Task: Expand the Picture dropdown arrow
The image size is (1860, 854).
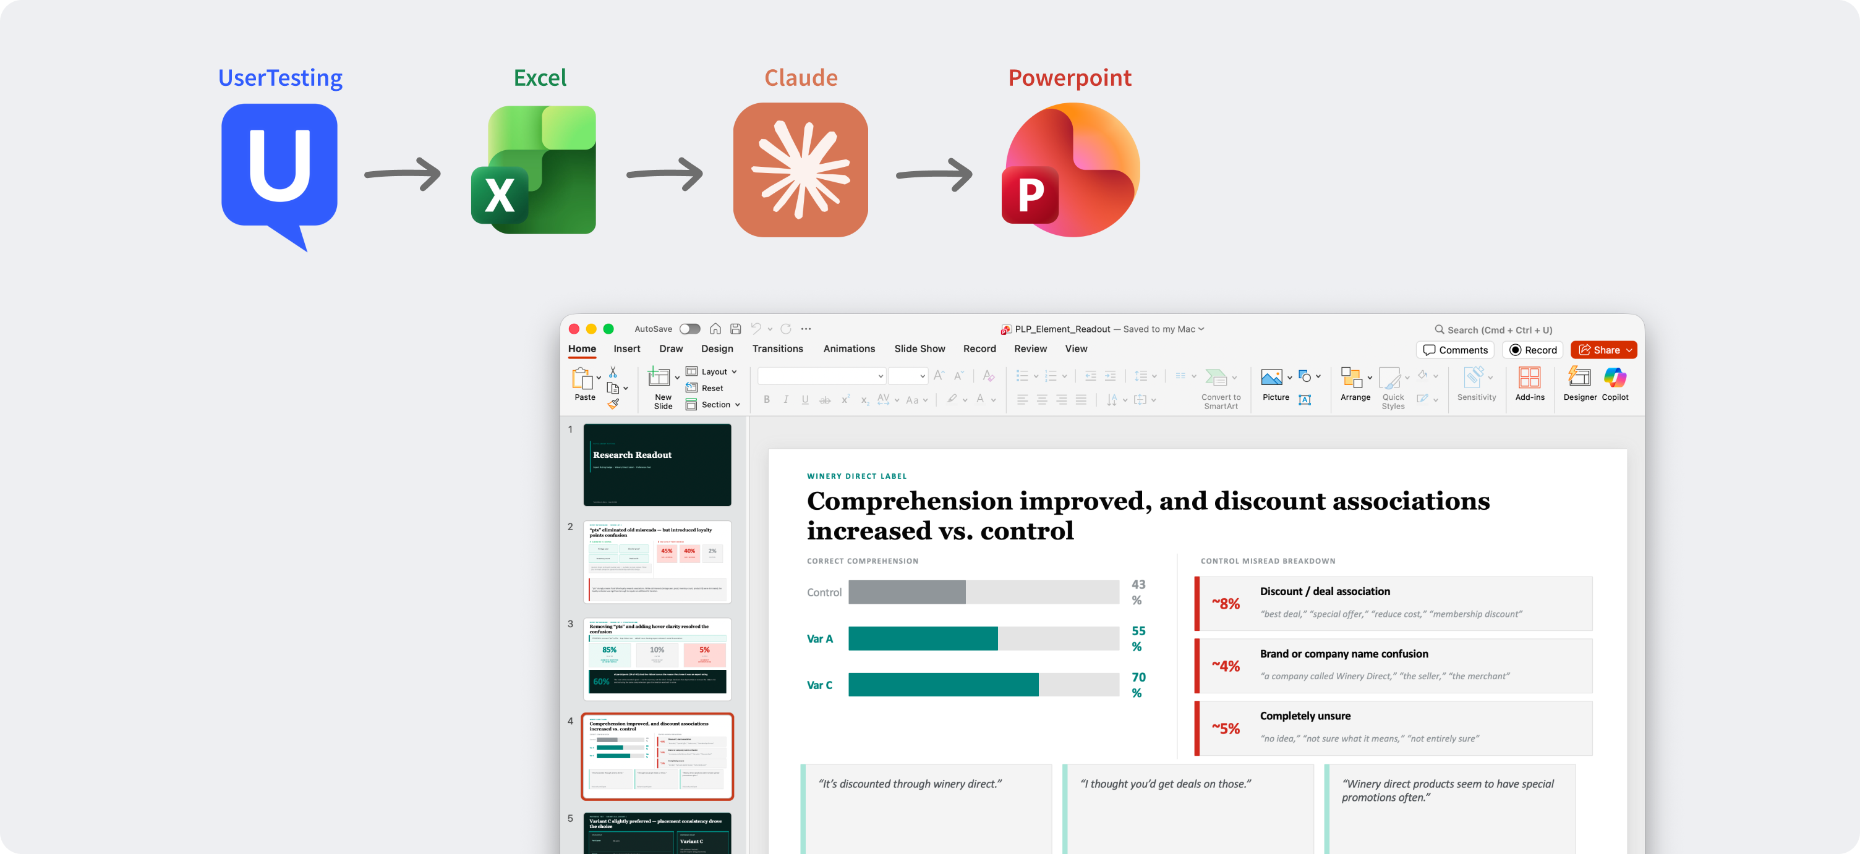Action: (1290, 377)
